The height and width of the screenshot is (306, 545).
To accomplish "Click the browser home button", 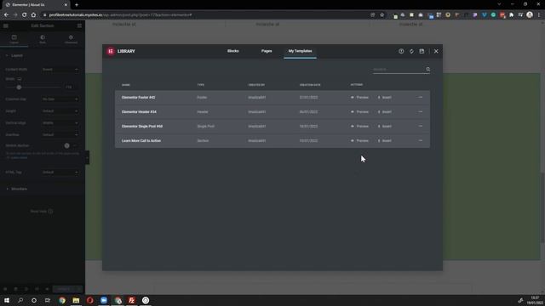I will click(33, 15).
